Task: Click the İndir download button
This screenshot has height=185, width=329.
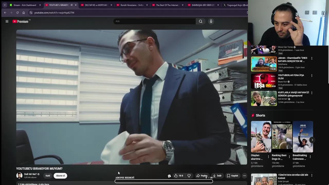Action: pyautogui.click(x=217, y=176)
